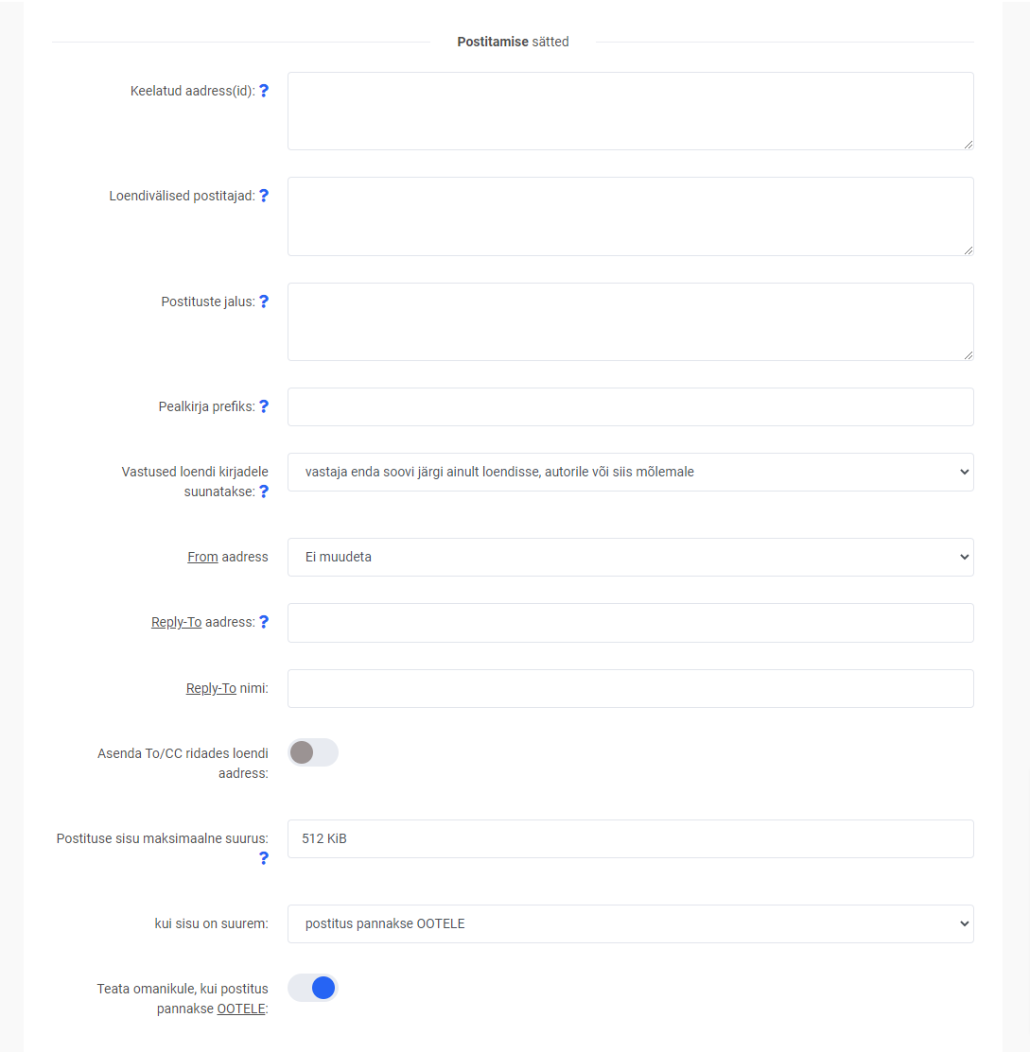Focus the Reply-To aadress input field
Image resolution: width=1030 pixels, height=1052 pixels.
[x=630, y=623]
